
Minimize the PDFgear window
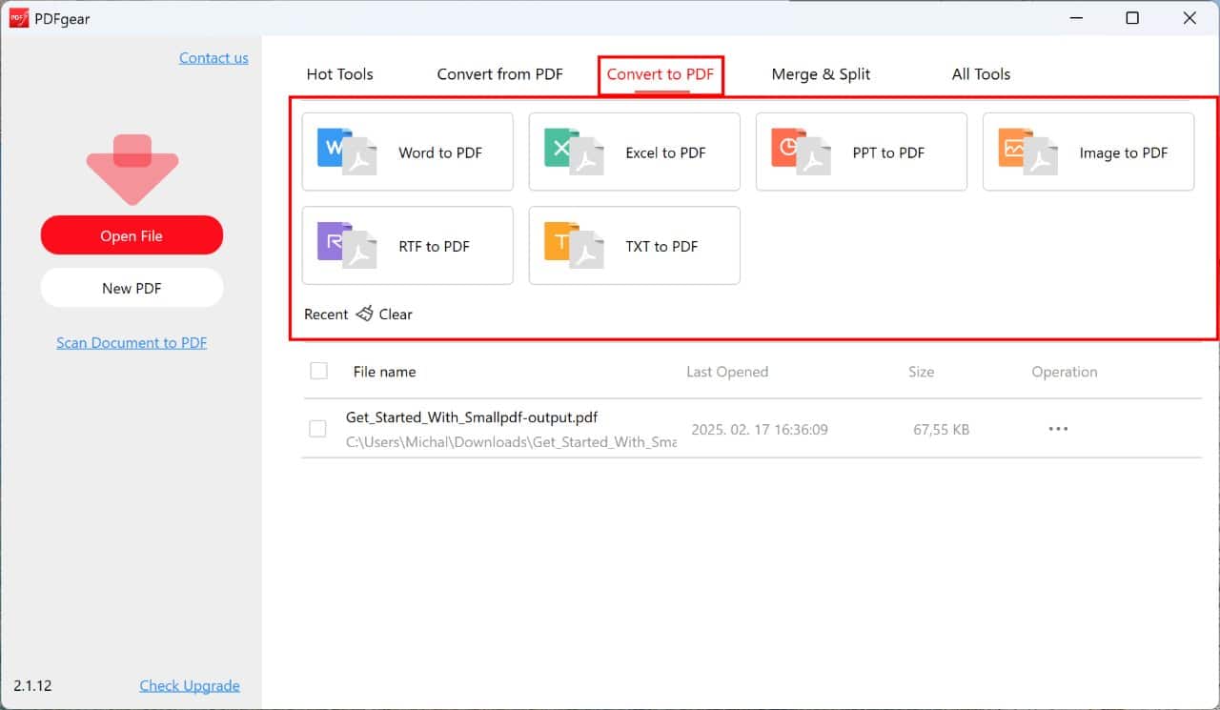[1074, 18]
